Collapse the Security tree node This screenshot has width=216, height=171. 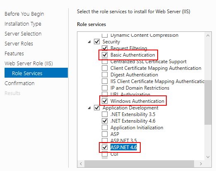[x=89, y=42]
